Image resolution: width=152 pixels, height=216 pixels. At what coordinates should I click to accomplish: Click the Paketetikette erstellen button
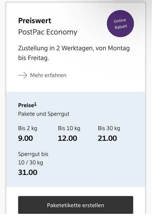76,205
